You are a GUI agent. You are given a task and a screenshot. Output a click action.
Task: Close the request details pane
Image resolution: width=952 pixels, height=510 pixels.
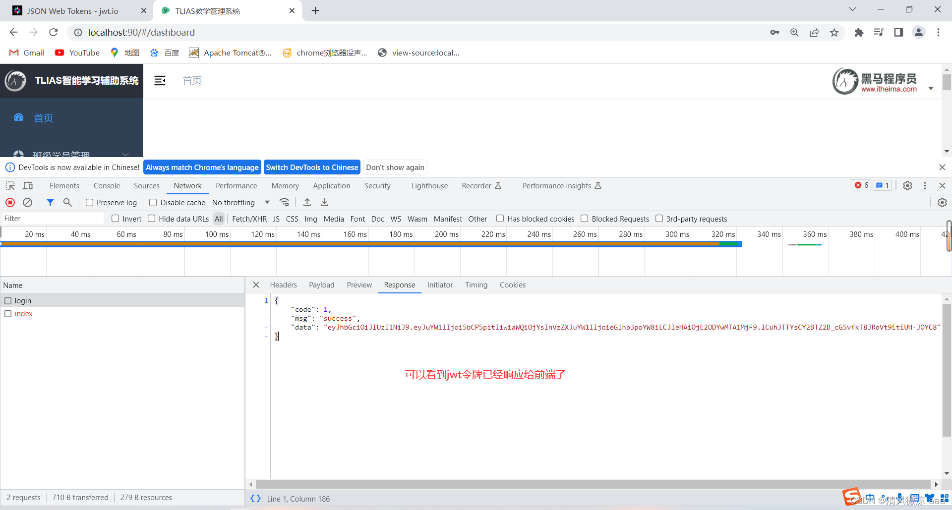(x=256, y=285)
